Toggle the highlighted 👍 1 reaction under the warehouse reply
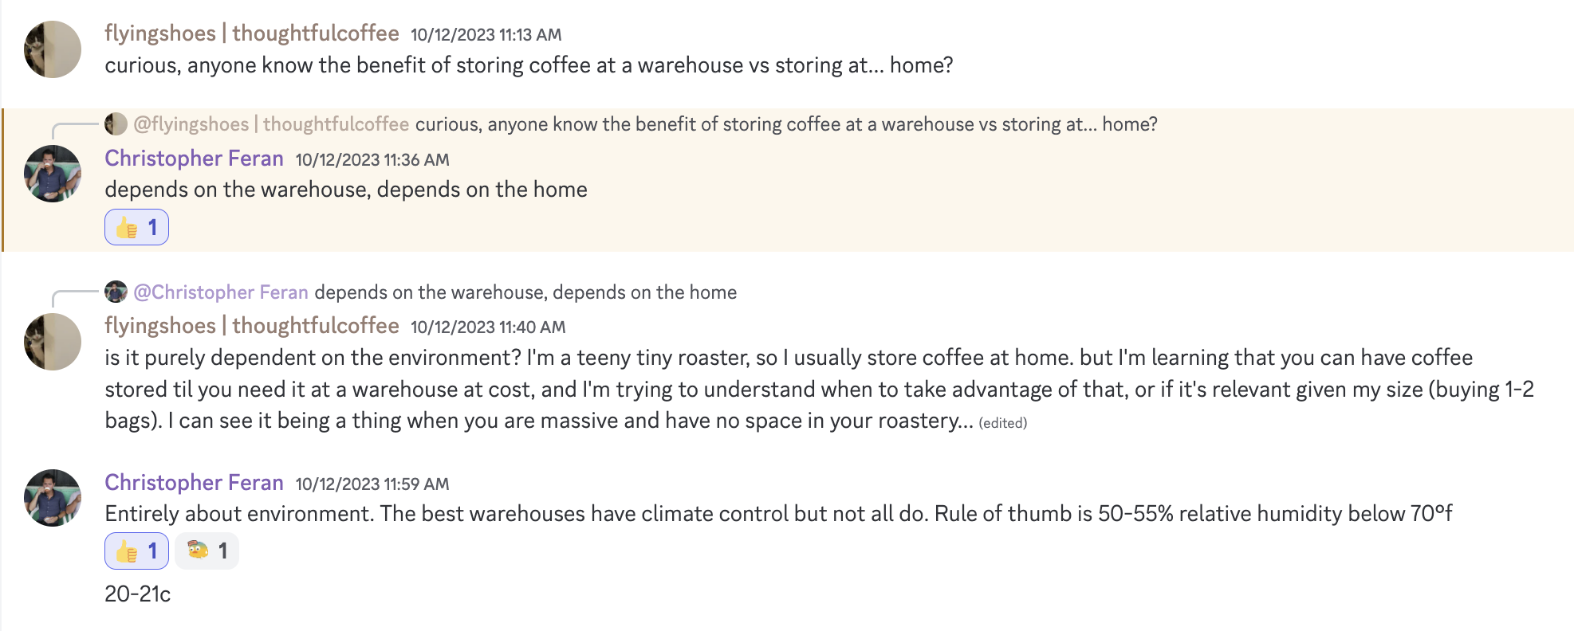The height and width of the screenshot is (631, 1574). pos(136,227)
